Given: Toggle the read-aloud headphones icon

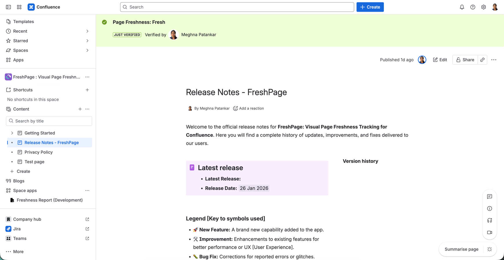Looking at the screenshot, I should point(490,220).
